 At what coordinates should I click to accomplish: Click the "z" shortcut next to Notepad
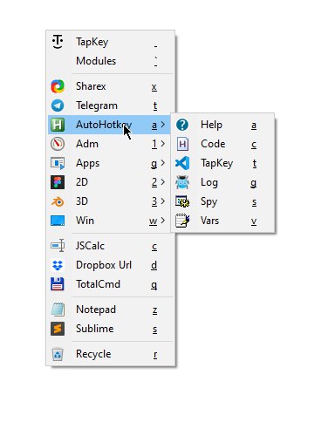pyautogui.click(x=154, y=310)
